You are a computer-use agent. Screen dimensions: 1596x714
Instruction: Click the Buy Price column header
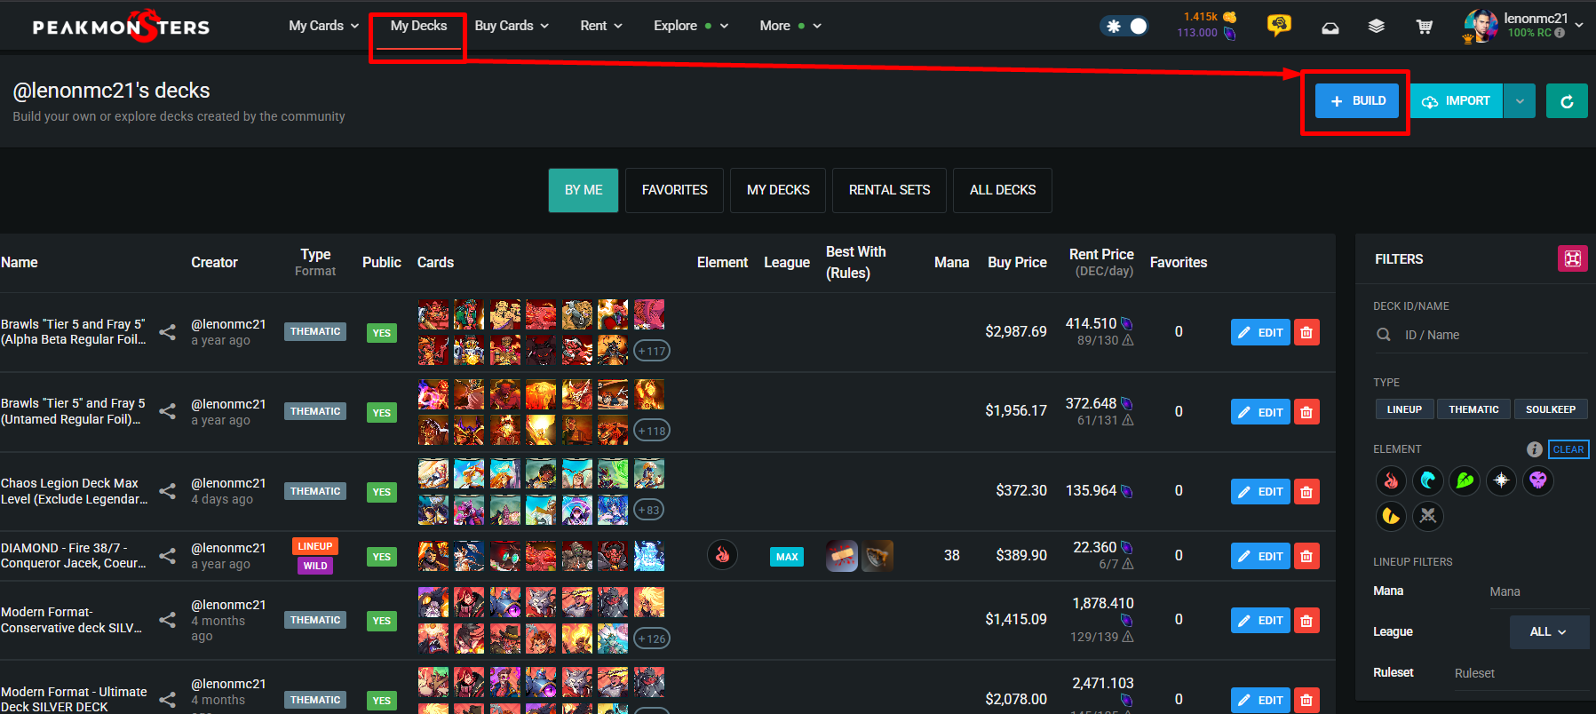(1017, 262)
